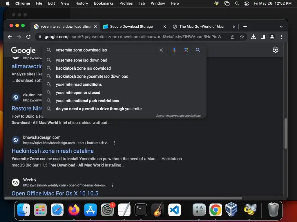The image size is (297, 222).
Task: Open Google quick settings gear
Action: click(x=276, y=50)
